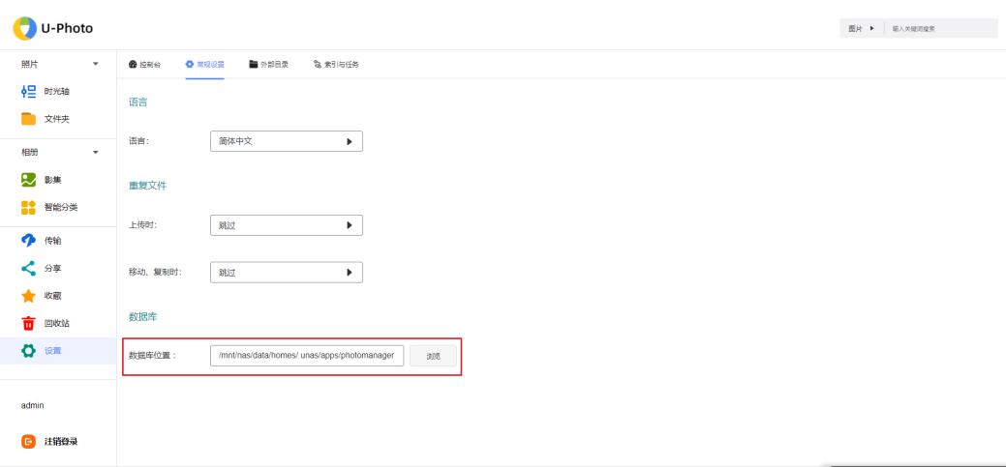
Task: Collapse the 相册 sidebar section
Action: pyautogui.click(x=95, y=153)
